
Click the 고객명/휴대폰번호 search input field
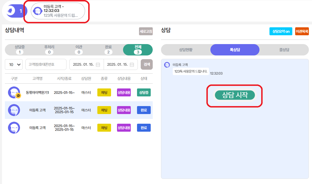click(46, 65)
